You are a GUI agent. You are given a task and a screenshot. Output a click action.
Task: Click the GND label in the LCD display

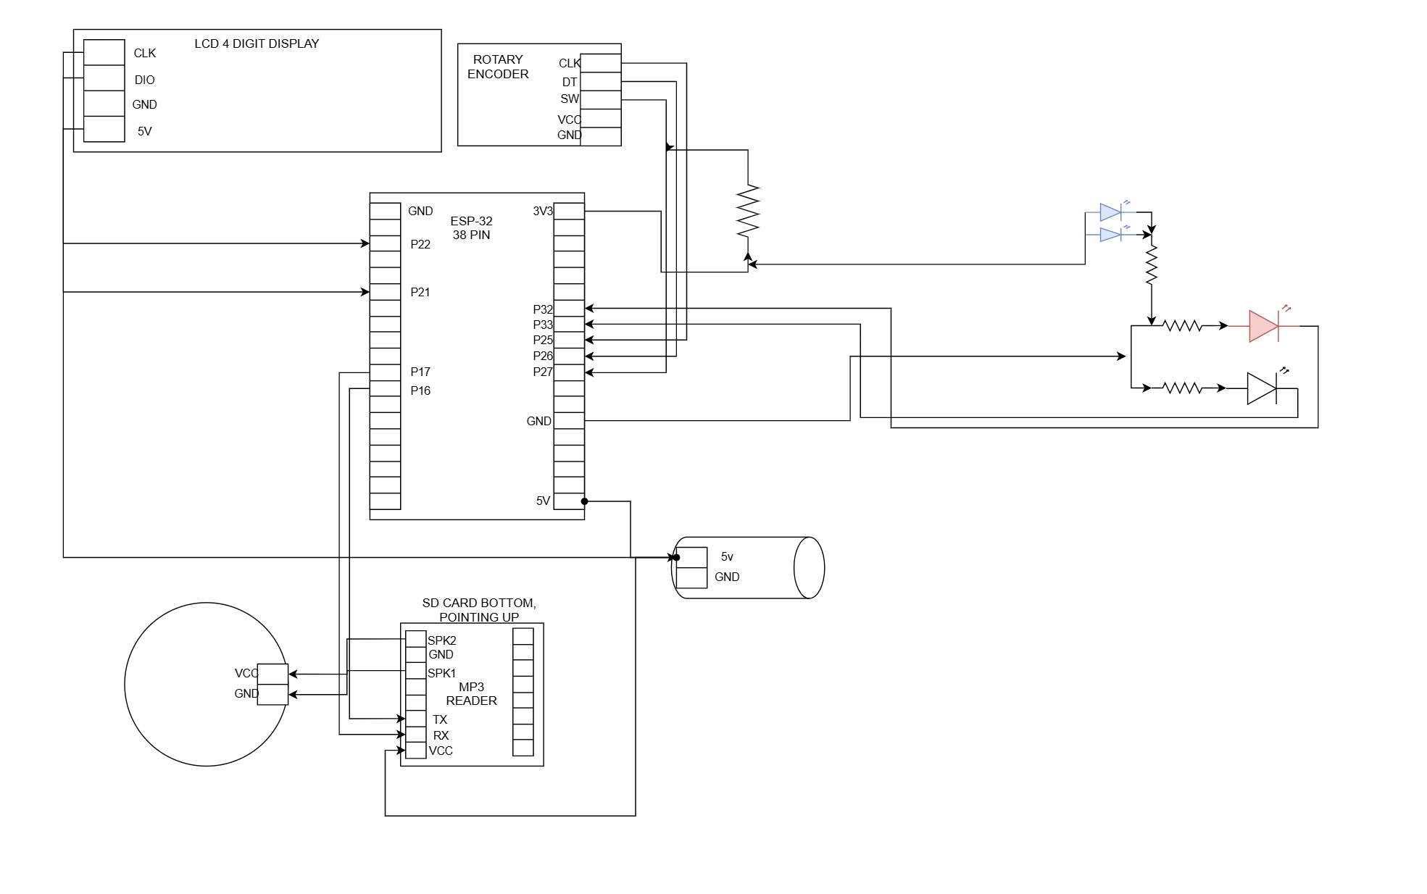coord(144,104)
